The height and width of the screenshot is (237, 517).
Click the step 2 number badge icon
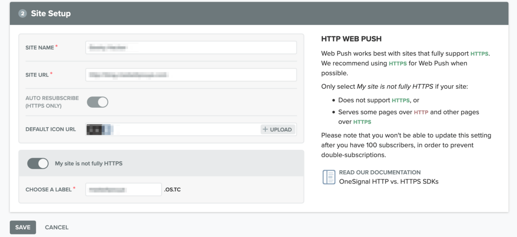click(x=22, y=14)
